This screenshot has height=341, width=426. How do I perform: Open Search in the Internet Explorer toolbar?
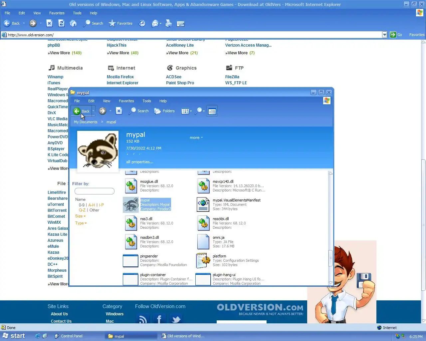[93, 23]
